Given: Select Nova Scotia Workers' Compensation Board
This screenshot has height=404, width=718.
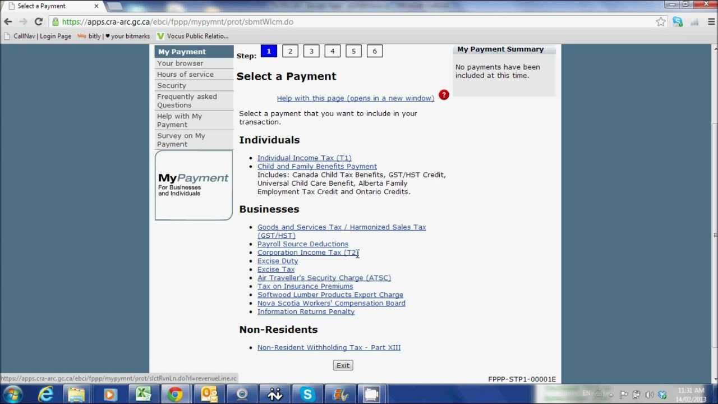Looking at the screenshot, I should click(x=332, y=303).
